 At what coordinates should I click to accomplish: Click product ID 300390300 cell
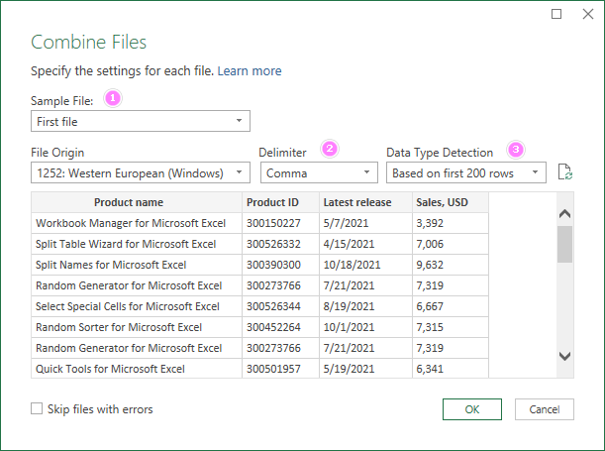coord(281,265)
